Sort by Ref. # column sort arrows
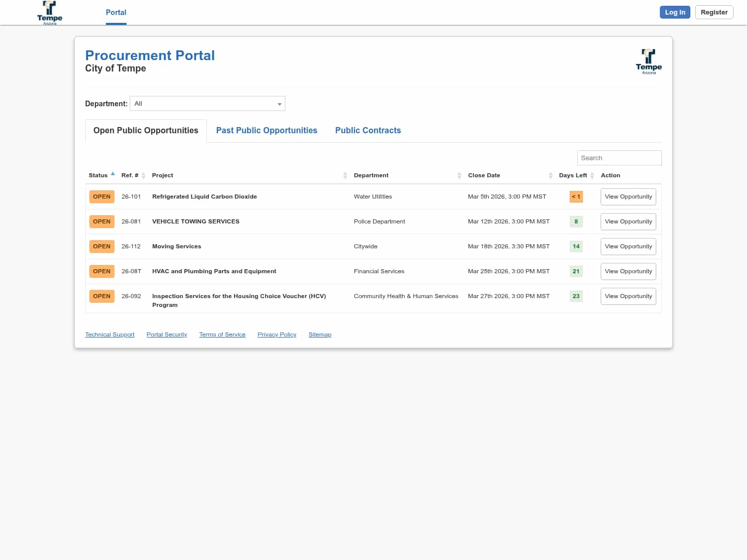This screenshot has width=747, height=560. [x=143, y=176]
